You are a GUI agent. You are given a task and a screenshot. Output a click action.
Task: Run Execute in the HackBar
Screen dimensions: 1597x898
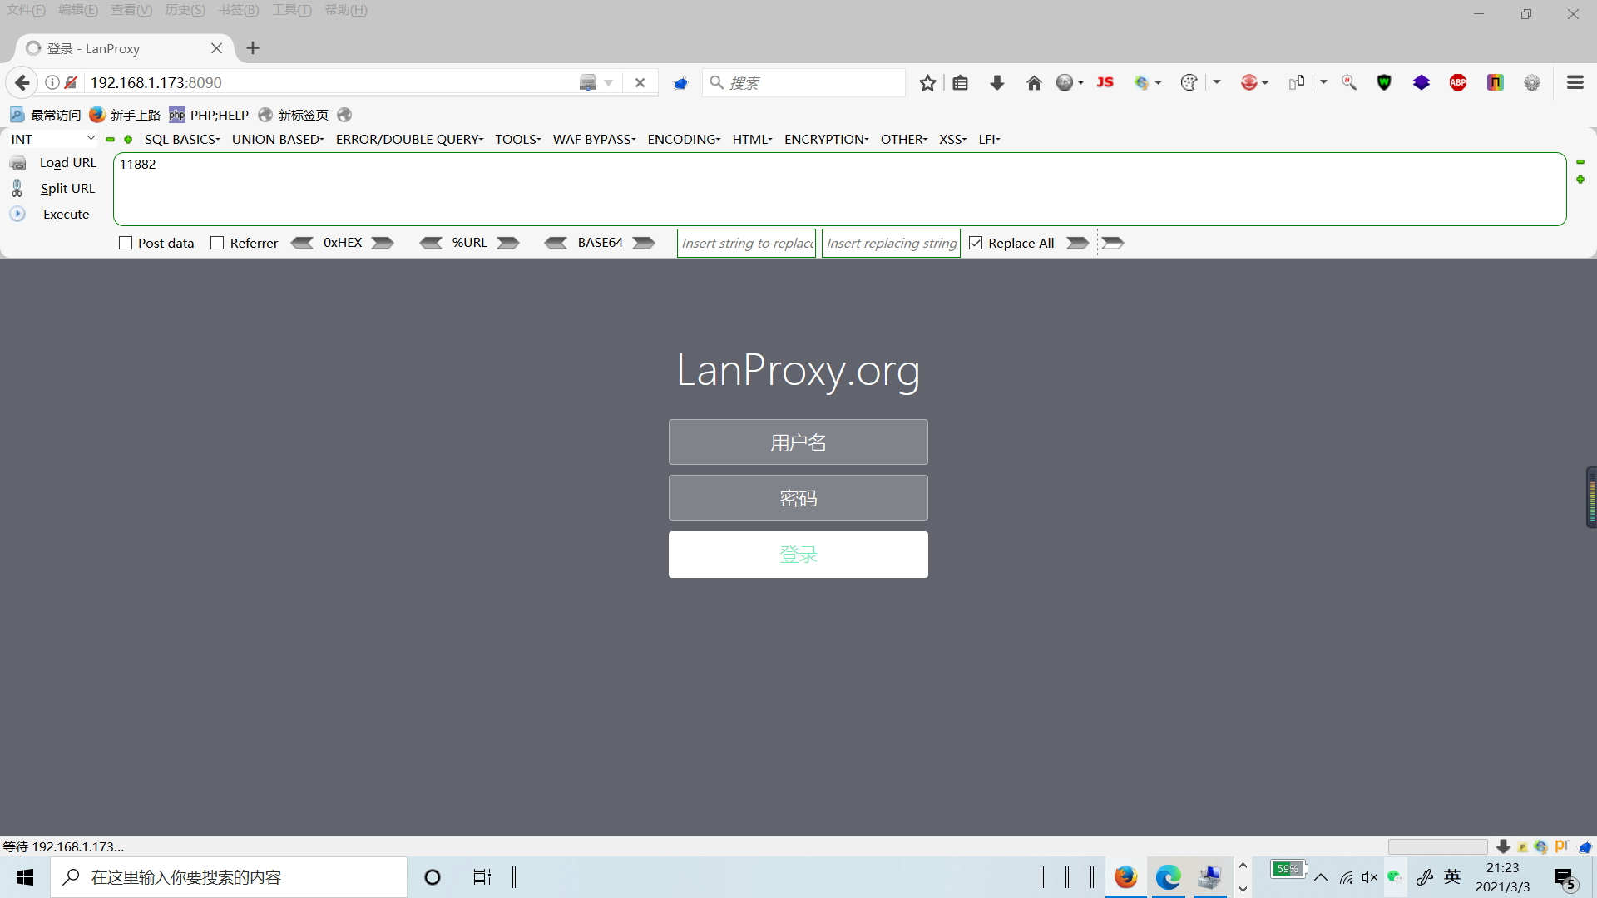[66, 214]
